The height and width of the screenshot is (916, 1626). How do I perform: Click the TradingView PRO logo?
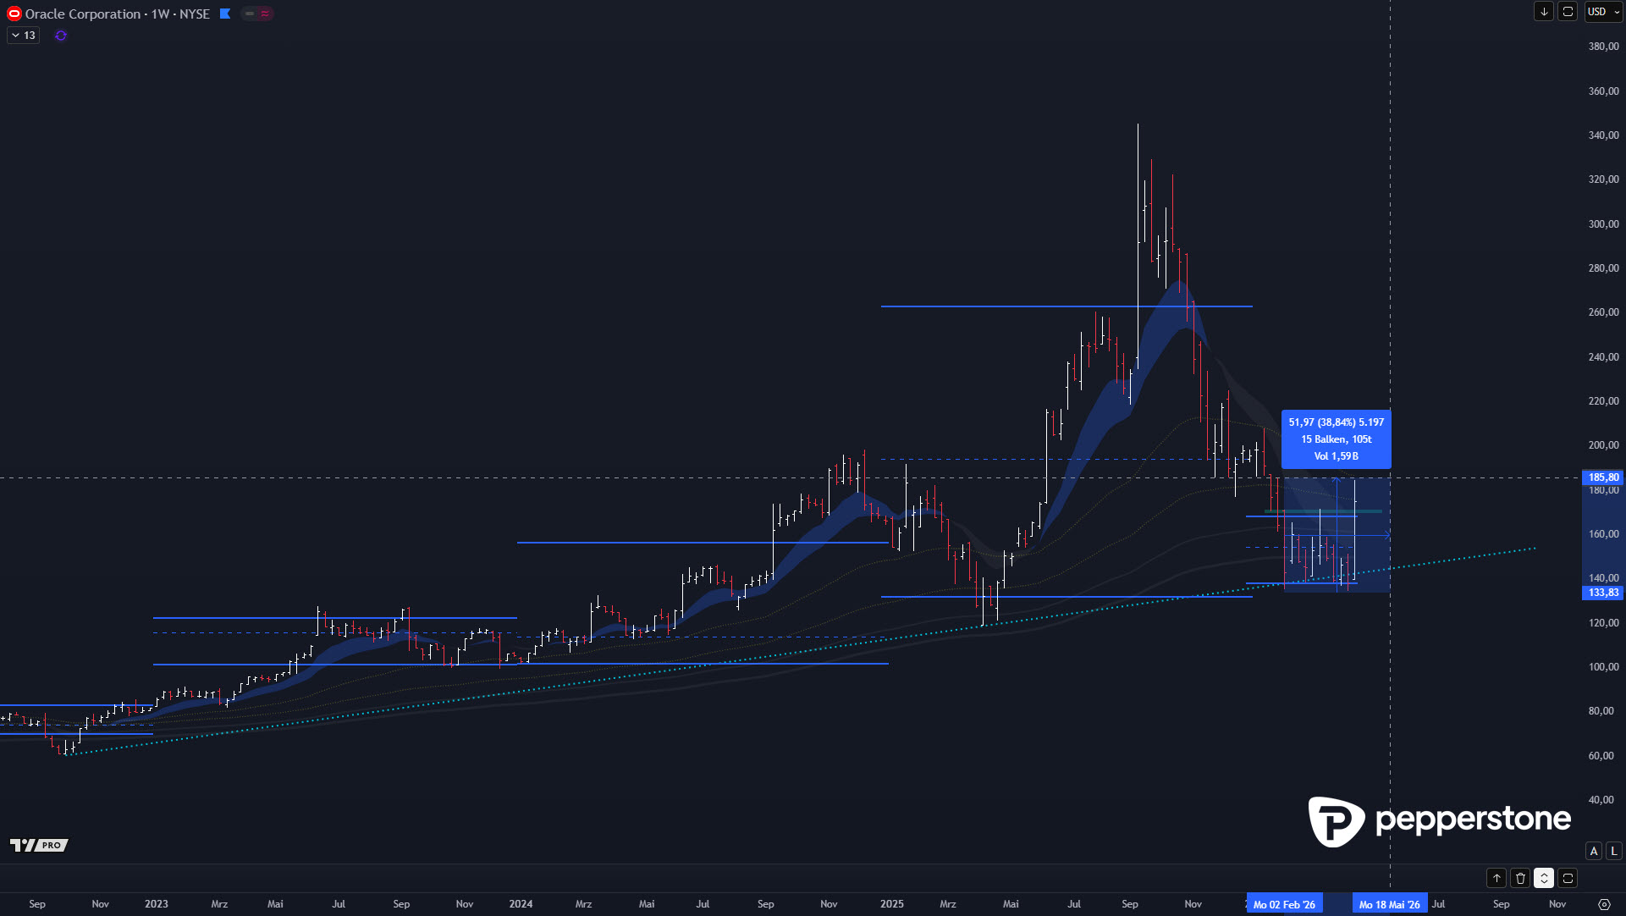pos(39,845)
